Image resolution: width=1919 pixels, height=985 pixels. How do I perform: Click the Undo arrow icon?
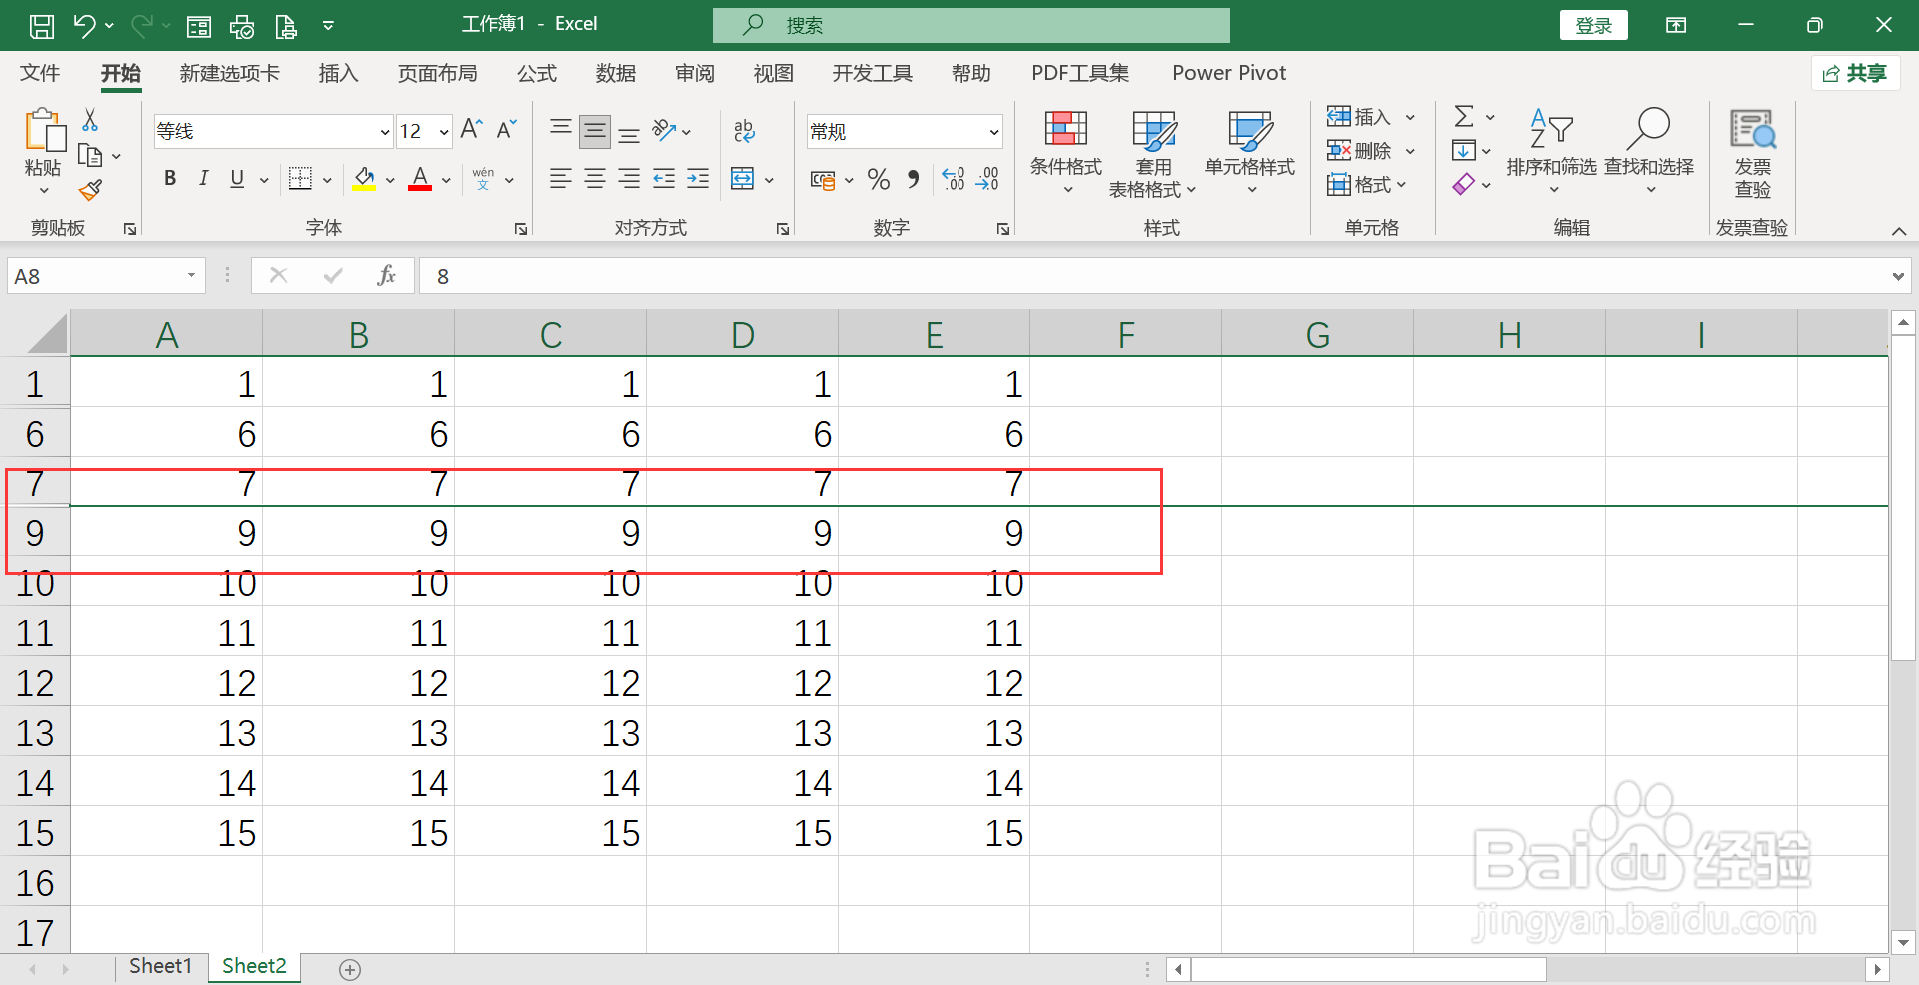(84, 26)
